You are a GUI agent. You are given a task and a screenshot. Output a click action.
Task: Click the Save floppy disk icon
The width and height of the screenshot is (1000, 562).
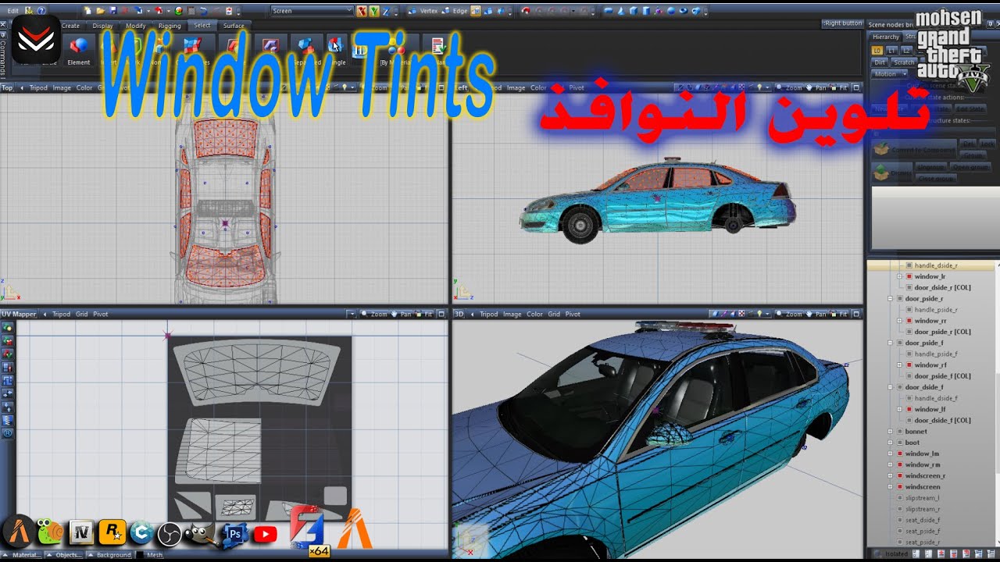coord(112,11)
